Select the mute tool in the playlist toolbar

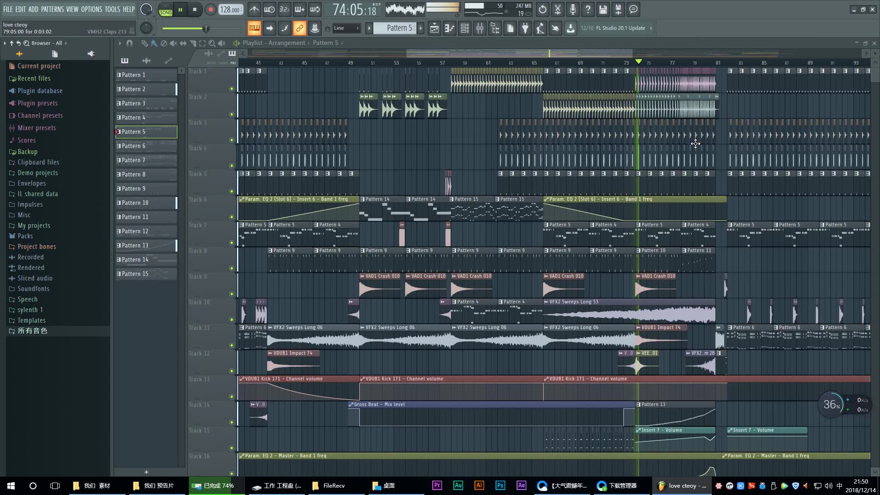[x=174, y=43]
